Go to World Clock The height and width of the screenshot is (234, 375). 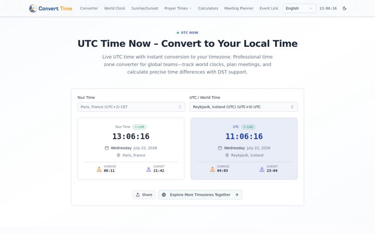point(115,8)
